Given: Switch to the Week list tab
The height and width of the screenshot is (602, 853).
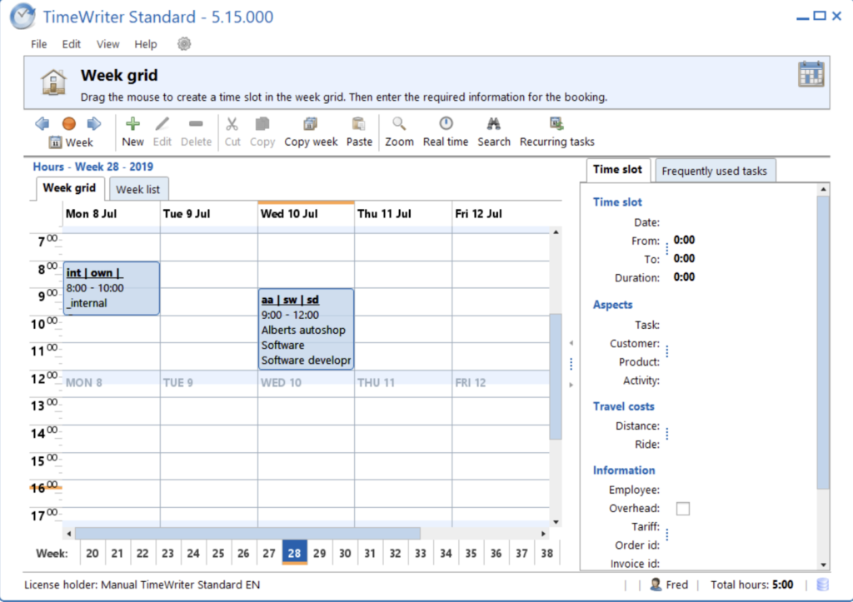Looking at the screenshot, I should click(x=138, y=189).
